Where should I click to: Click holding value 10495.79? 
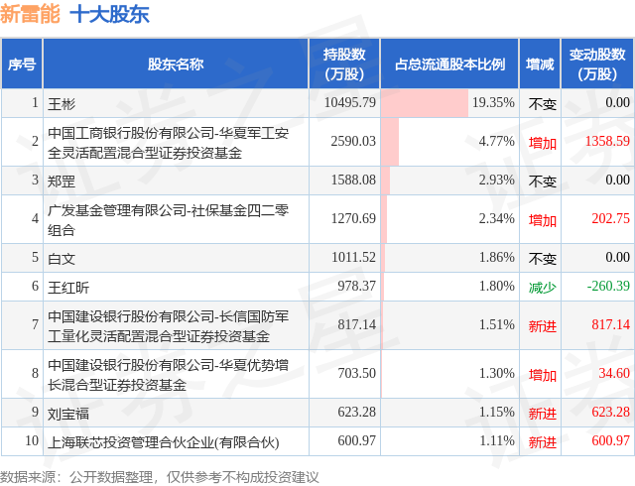click(350, 102)
